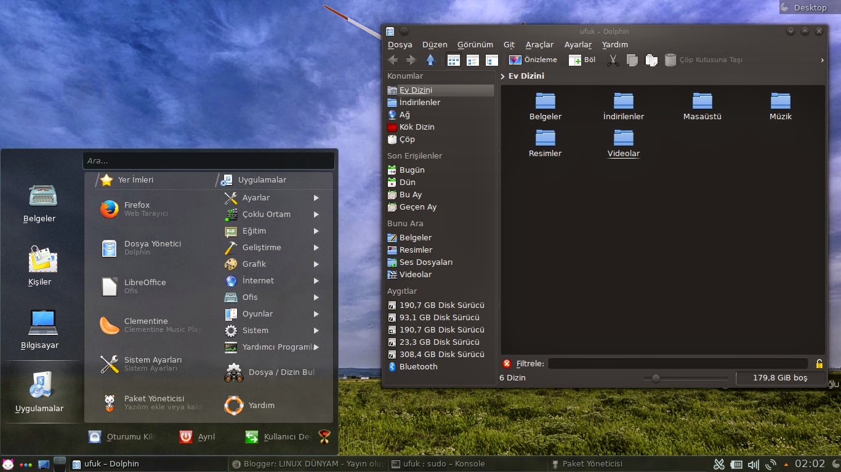Screen dimensions: 841x472
Task: Enable the Önizleme preview mode in Dolphin
Action: coord(533,60)
